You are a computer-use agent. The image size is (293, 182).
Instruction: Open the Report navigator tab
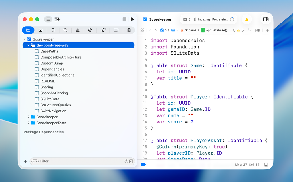coord(129,30)
